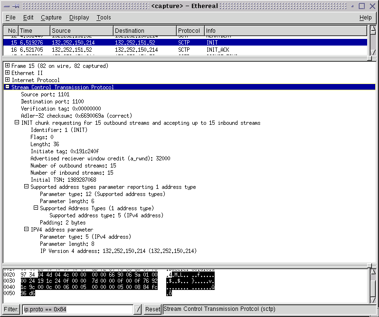379x317 pixels.
Task: Click the Filter button
Action: tap(11, 309)
